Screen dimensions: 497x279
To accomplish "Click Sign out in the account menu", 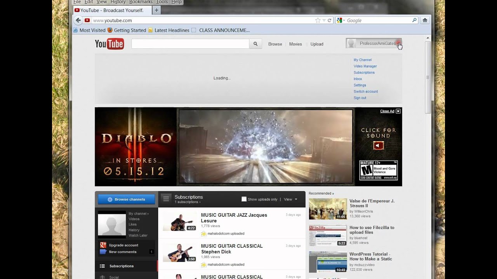I will click(x=360, y=98).
